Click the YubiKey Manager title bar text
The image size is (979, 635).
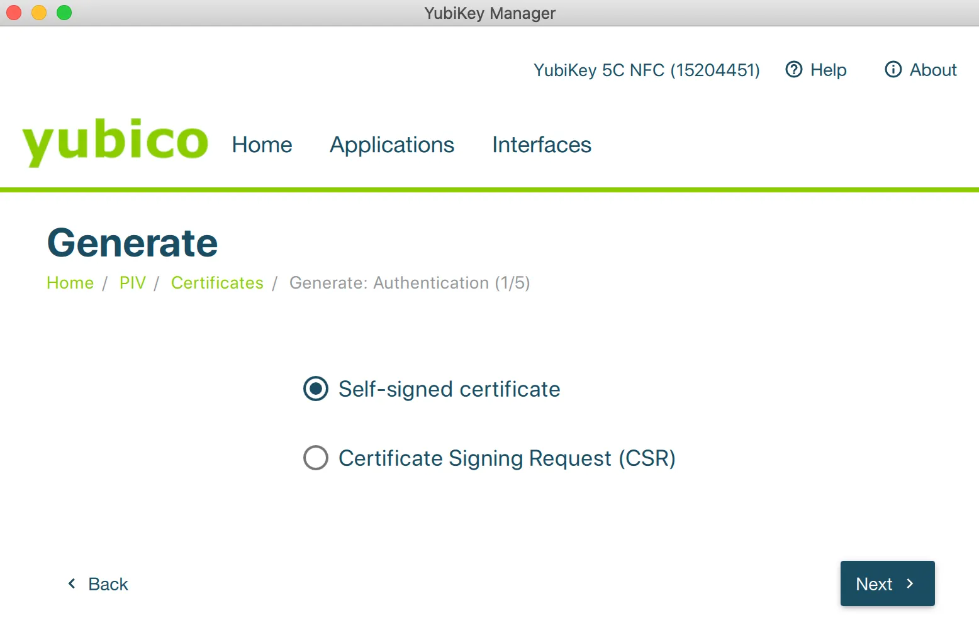(489, 13)
